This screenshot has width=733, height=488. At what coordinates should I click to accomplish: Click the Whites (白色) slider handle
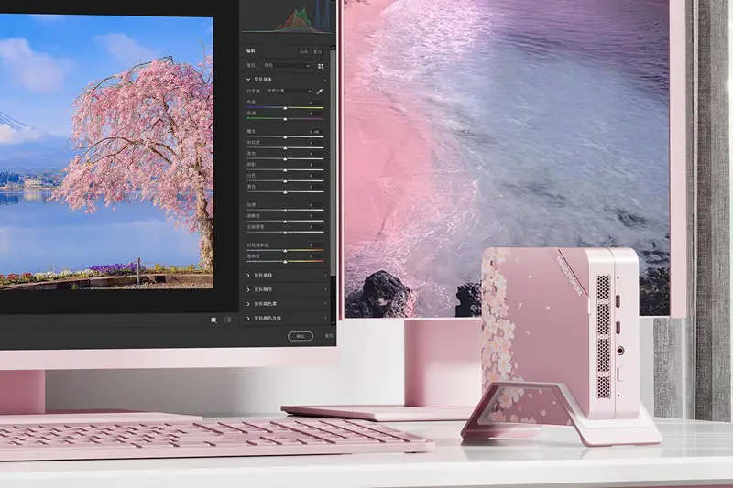(x=285, y=181)
